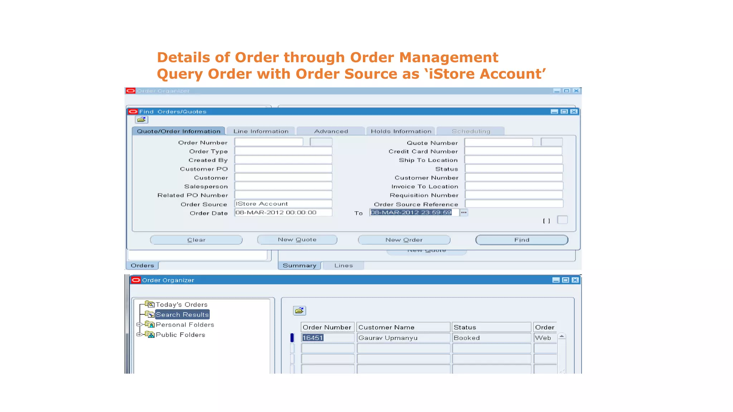Screen dimensions: 733x412
Task: Select the Personal Folders icon
Action: click(x=150, y=324)
